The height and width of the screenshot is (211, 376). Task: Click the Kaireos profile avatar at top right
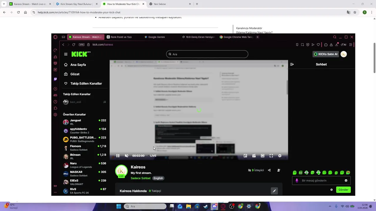pos(344,54)
